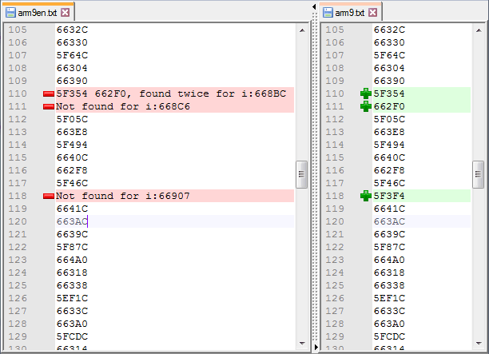Click line number 110 in arm9.txt margin
This screenshot has width=489, height=354.
[x=335, y=93]
